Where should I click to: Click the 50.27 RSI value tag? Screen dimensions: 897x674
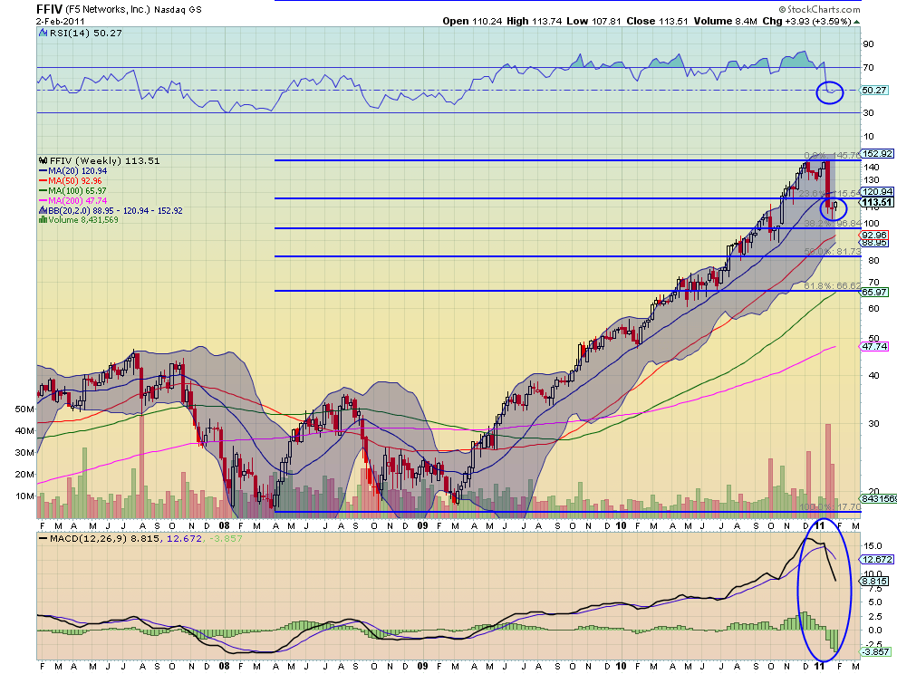(x=873, y=91)
